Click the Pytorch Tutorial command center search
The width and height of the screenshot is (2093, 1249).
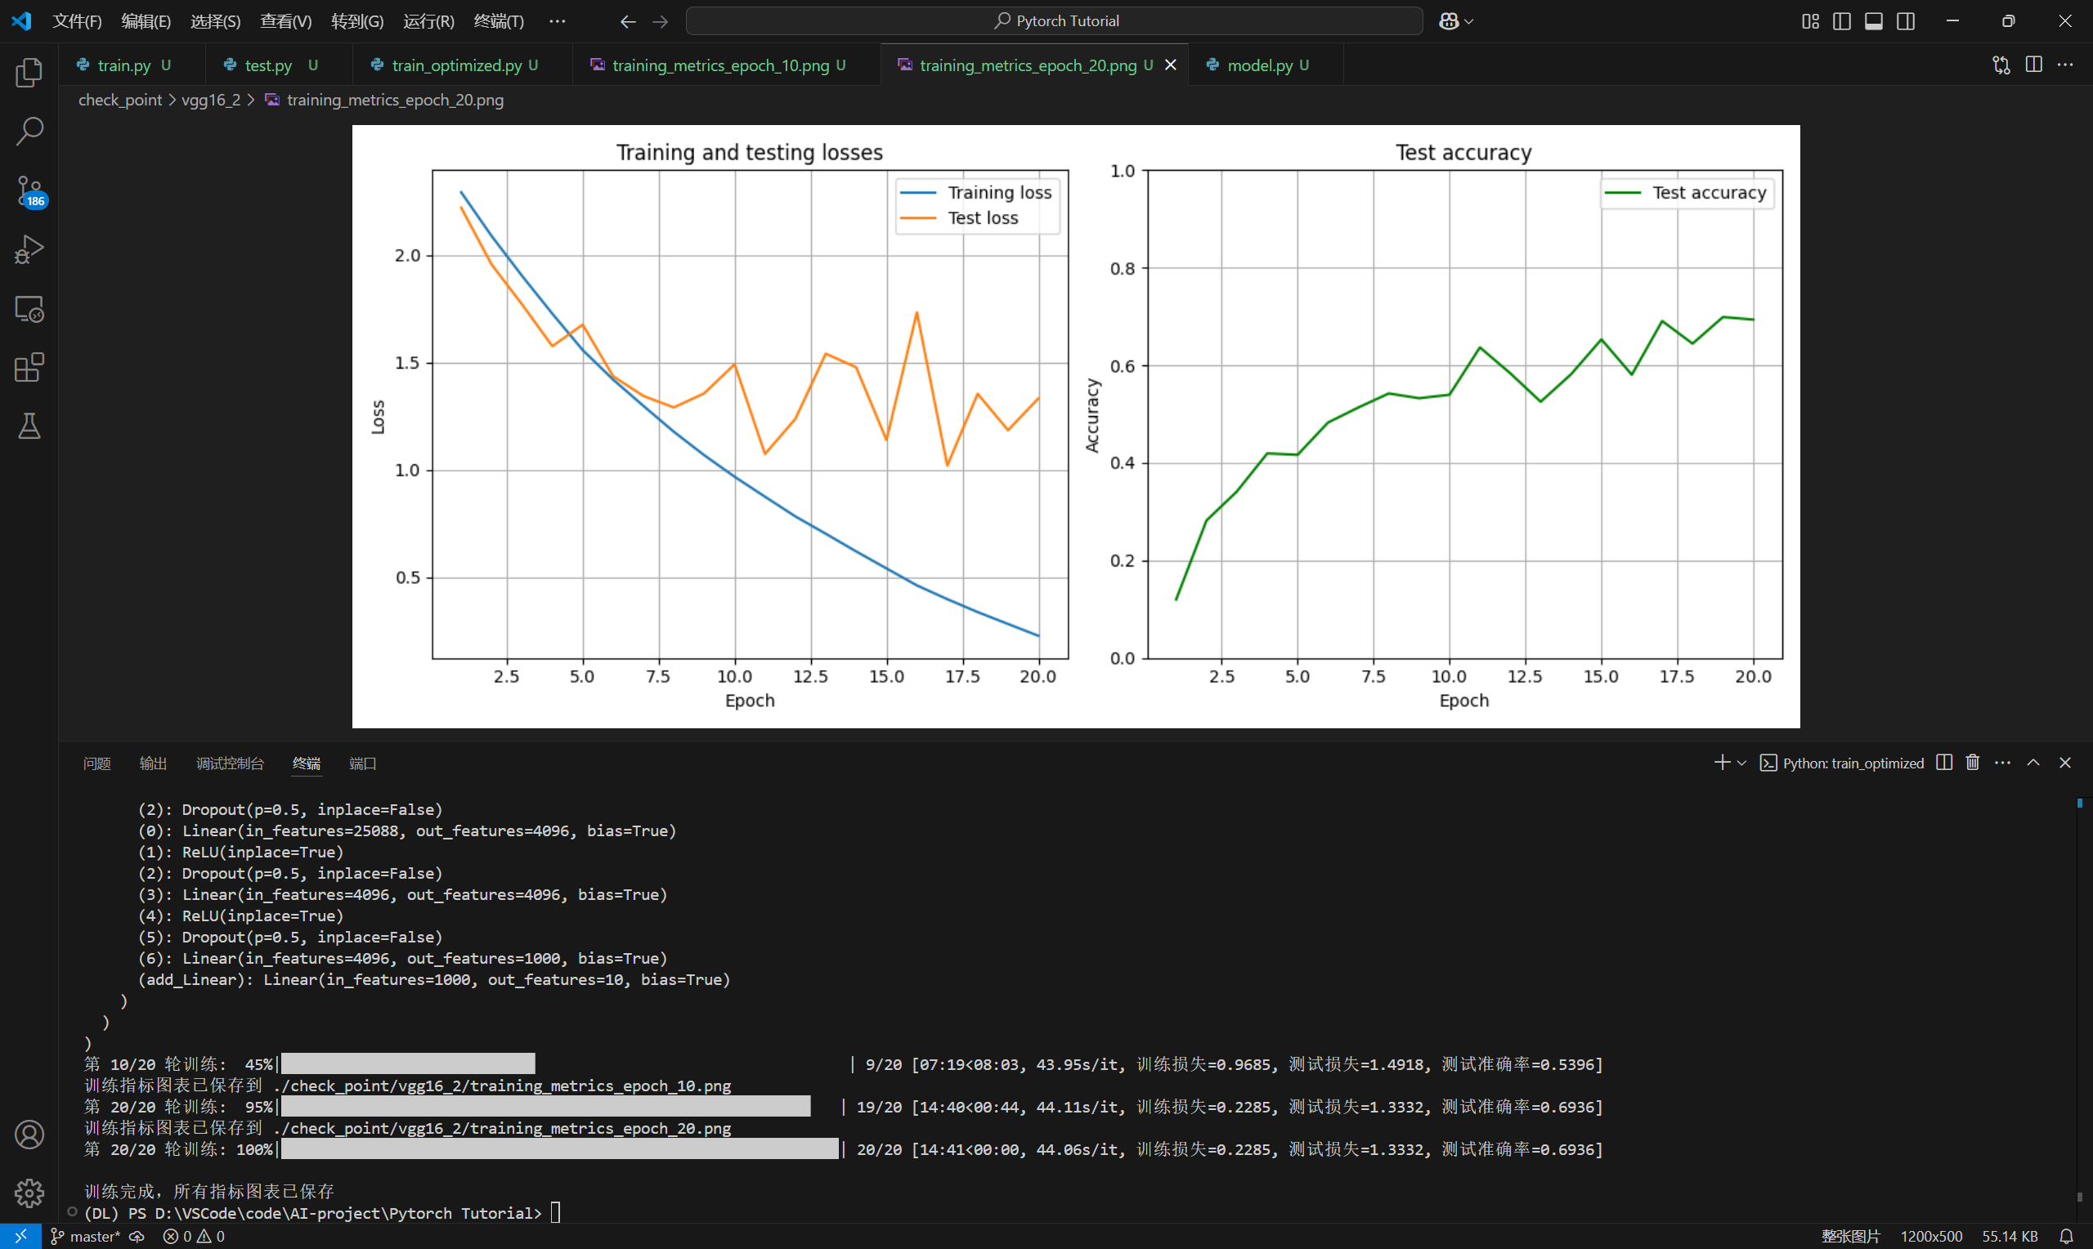coord(1055,21)
